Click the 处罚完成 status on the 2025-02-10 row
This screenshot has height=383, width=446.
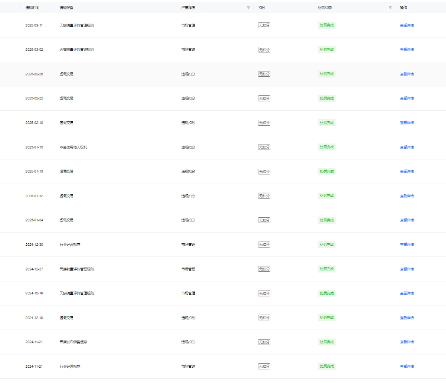point(327,123)
